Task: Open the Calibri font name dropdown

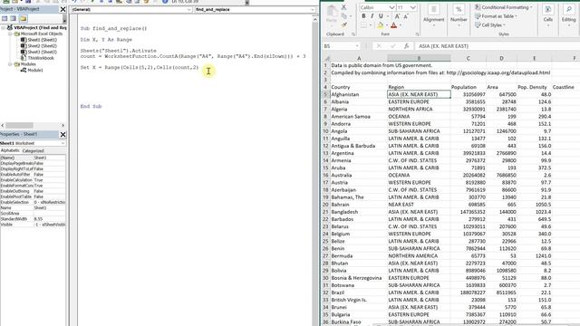Action: pos(391,7)
